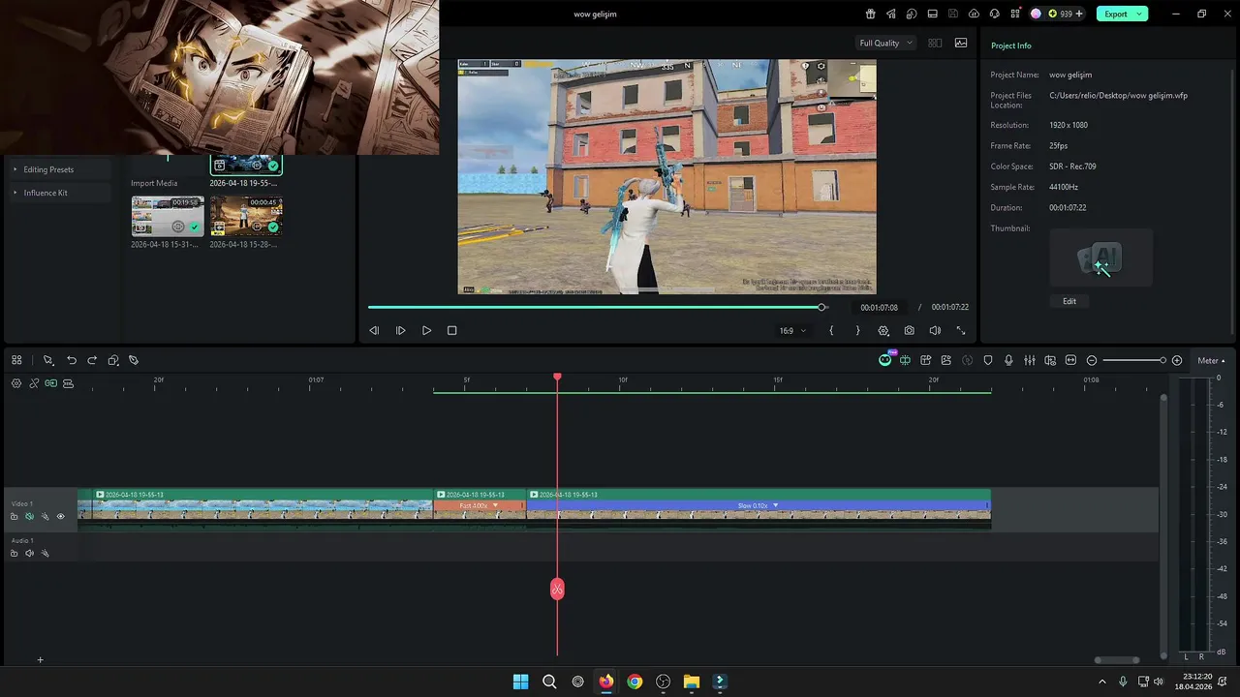Open timeline track settings gear
1240x697 pixels.
(x=16, y=383)
